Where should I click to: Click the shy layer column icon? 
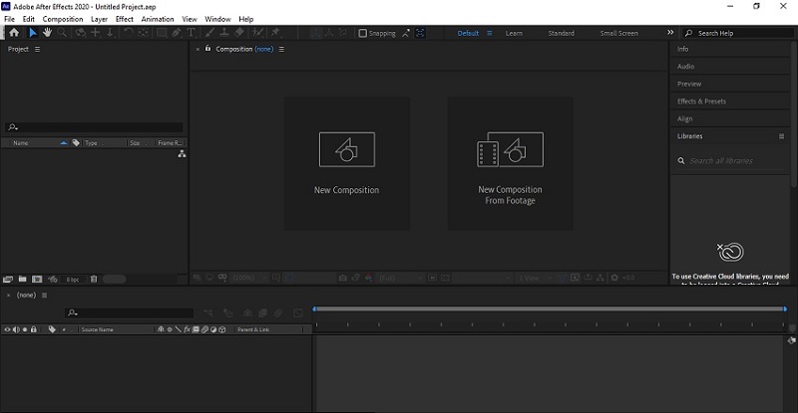pyautogui.click(x=161, y=329)
